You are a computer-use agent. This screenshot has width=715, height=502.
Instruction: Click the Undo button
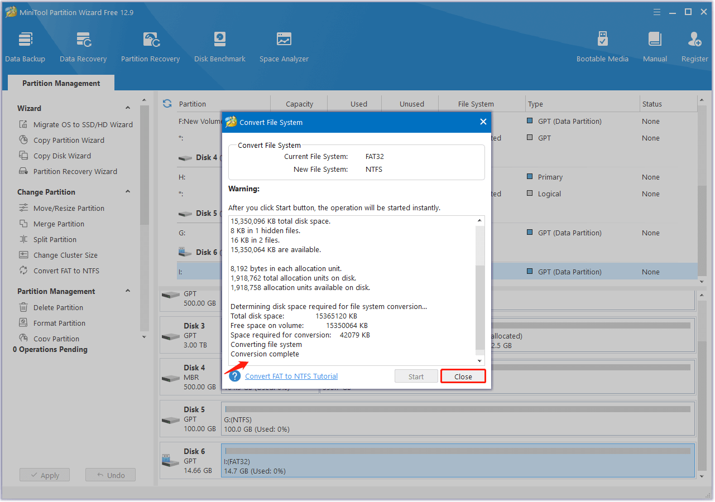(111, 475)
